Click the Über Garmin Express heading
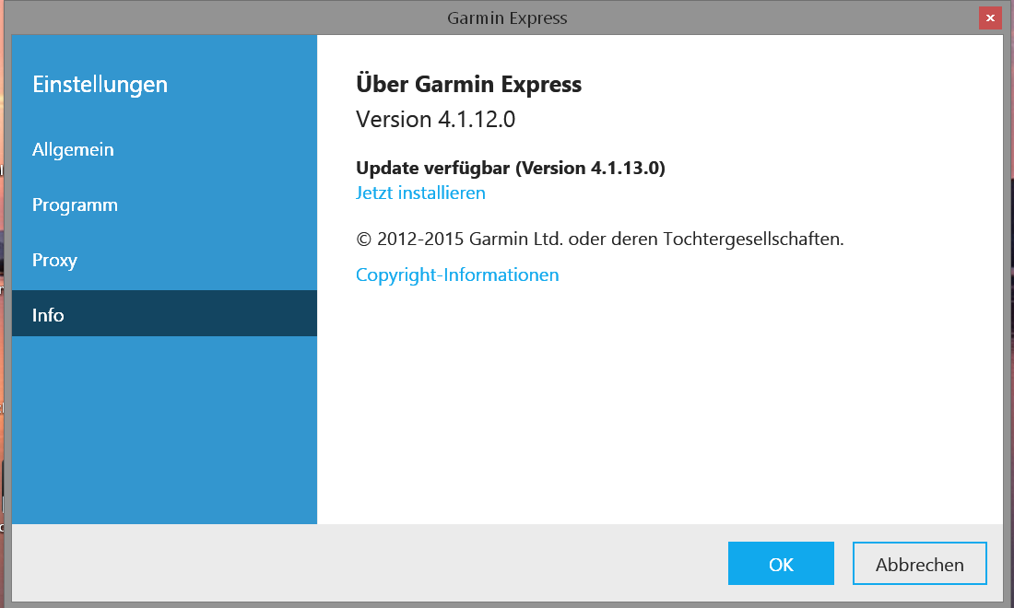The image size is (1014, 608). click(x=468, y=85)
